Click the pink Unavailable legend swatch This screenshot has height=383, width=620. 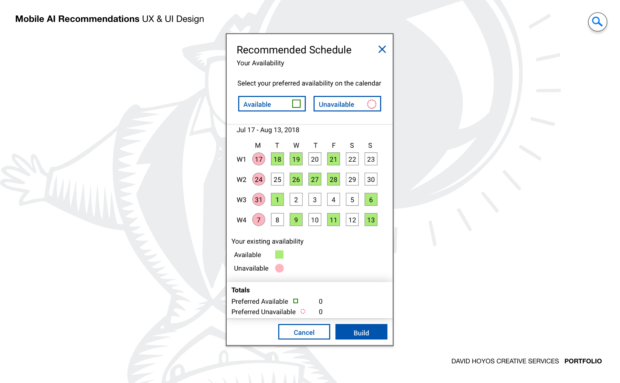(279, 268)
